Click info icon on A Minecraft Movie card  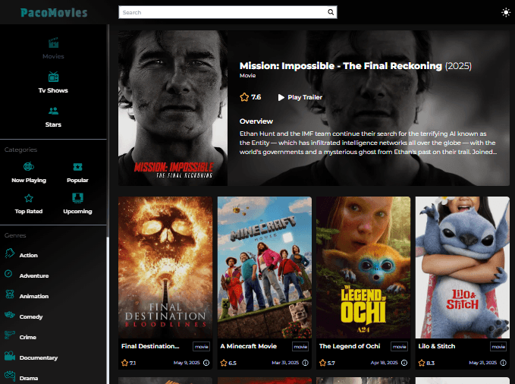pos(305,363)
